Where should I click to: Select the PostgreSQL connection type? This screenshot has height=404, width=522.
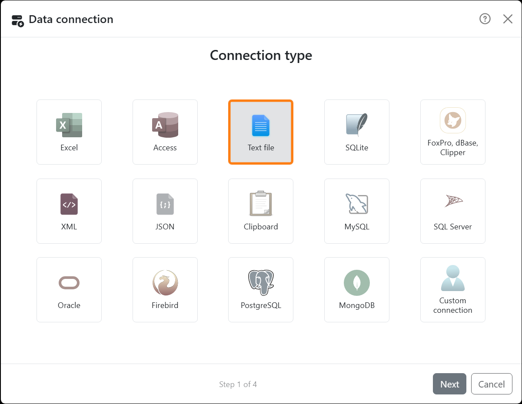(261, 290)
